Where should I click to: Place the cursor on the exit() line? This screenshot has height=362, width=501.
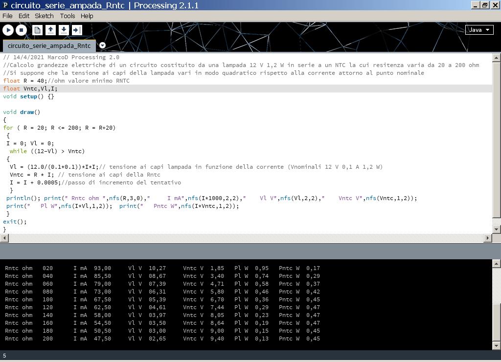[15, 222]
